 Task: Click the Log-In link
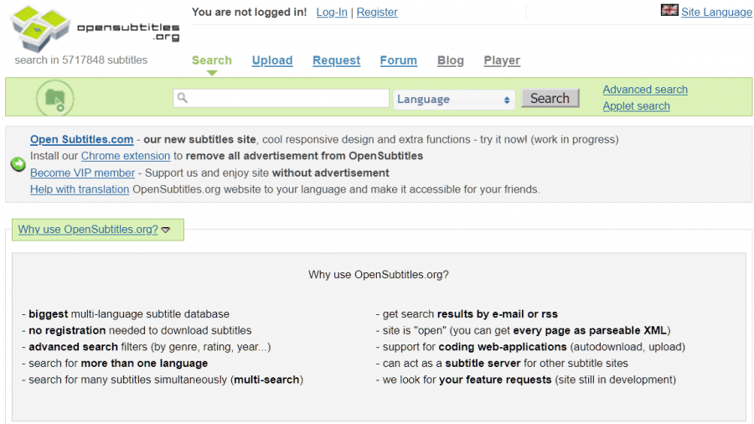click(332, 12)
